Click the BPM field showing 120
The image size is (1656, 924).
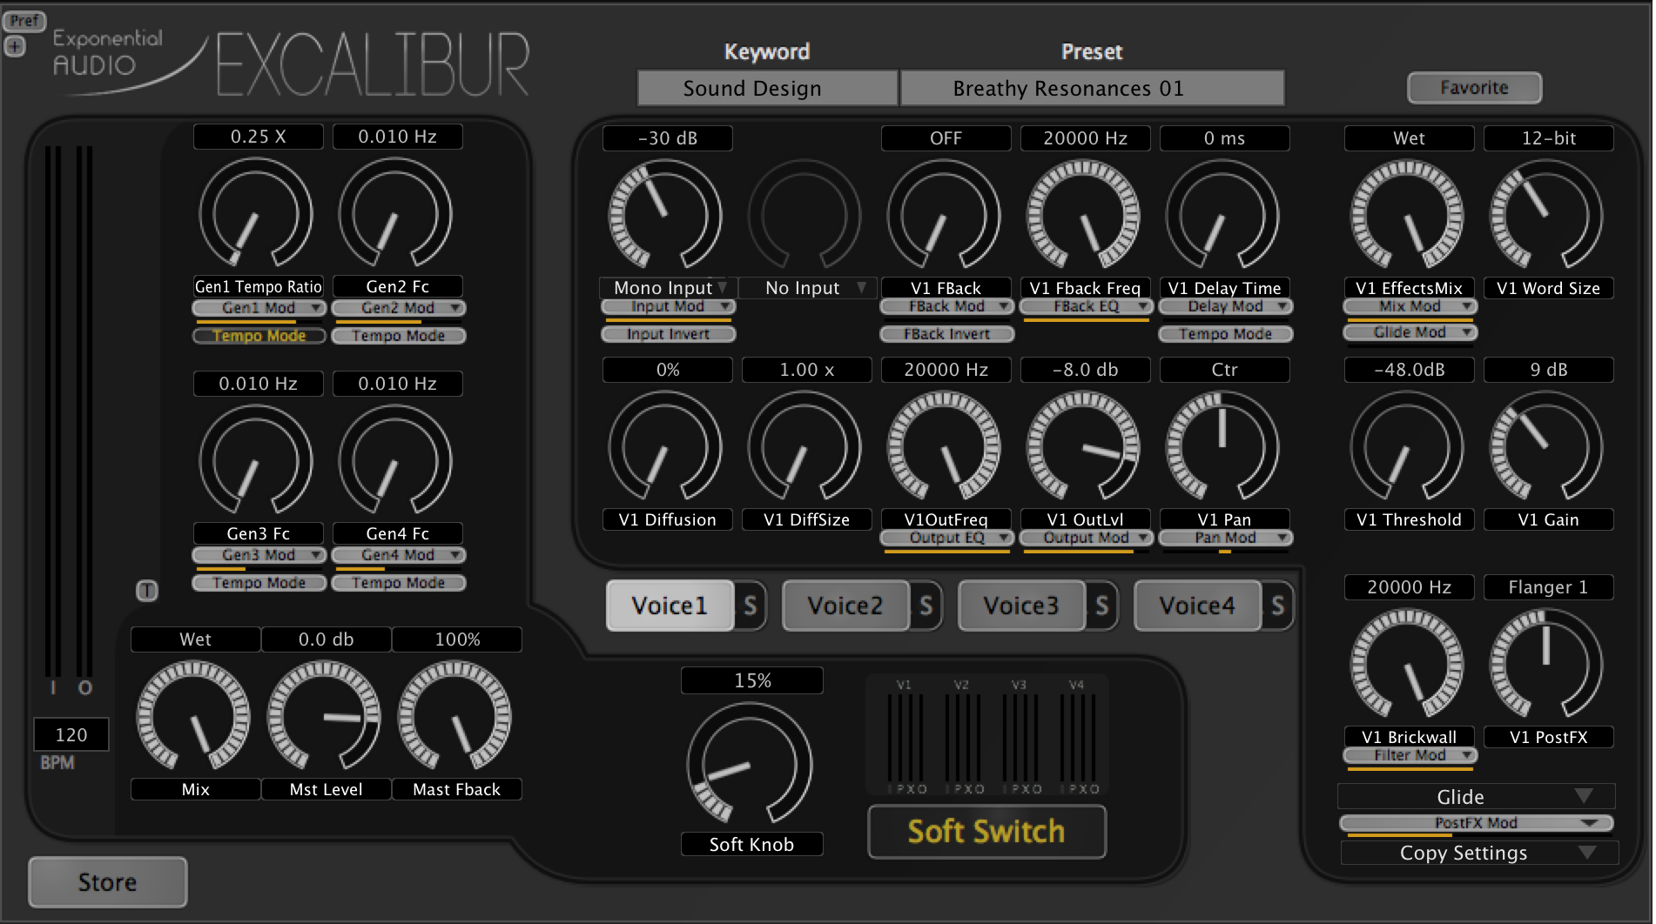pyautogui.click(x=71, y=734)
